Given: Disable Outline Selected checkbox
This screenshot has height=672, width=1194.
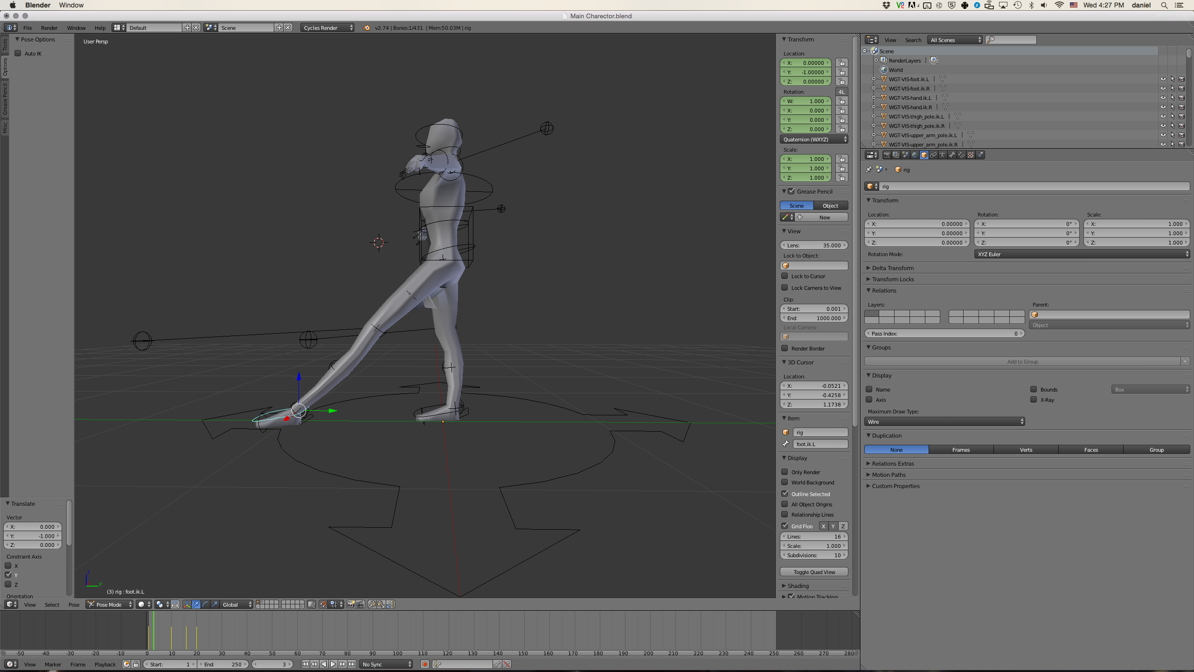Looking at the screenshot, I should [x=785, y=494].
